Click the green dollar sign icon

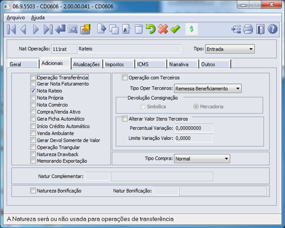(x=191, y=29)
